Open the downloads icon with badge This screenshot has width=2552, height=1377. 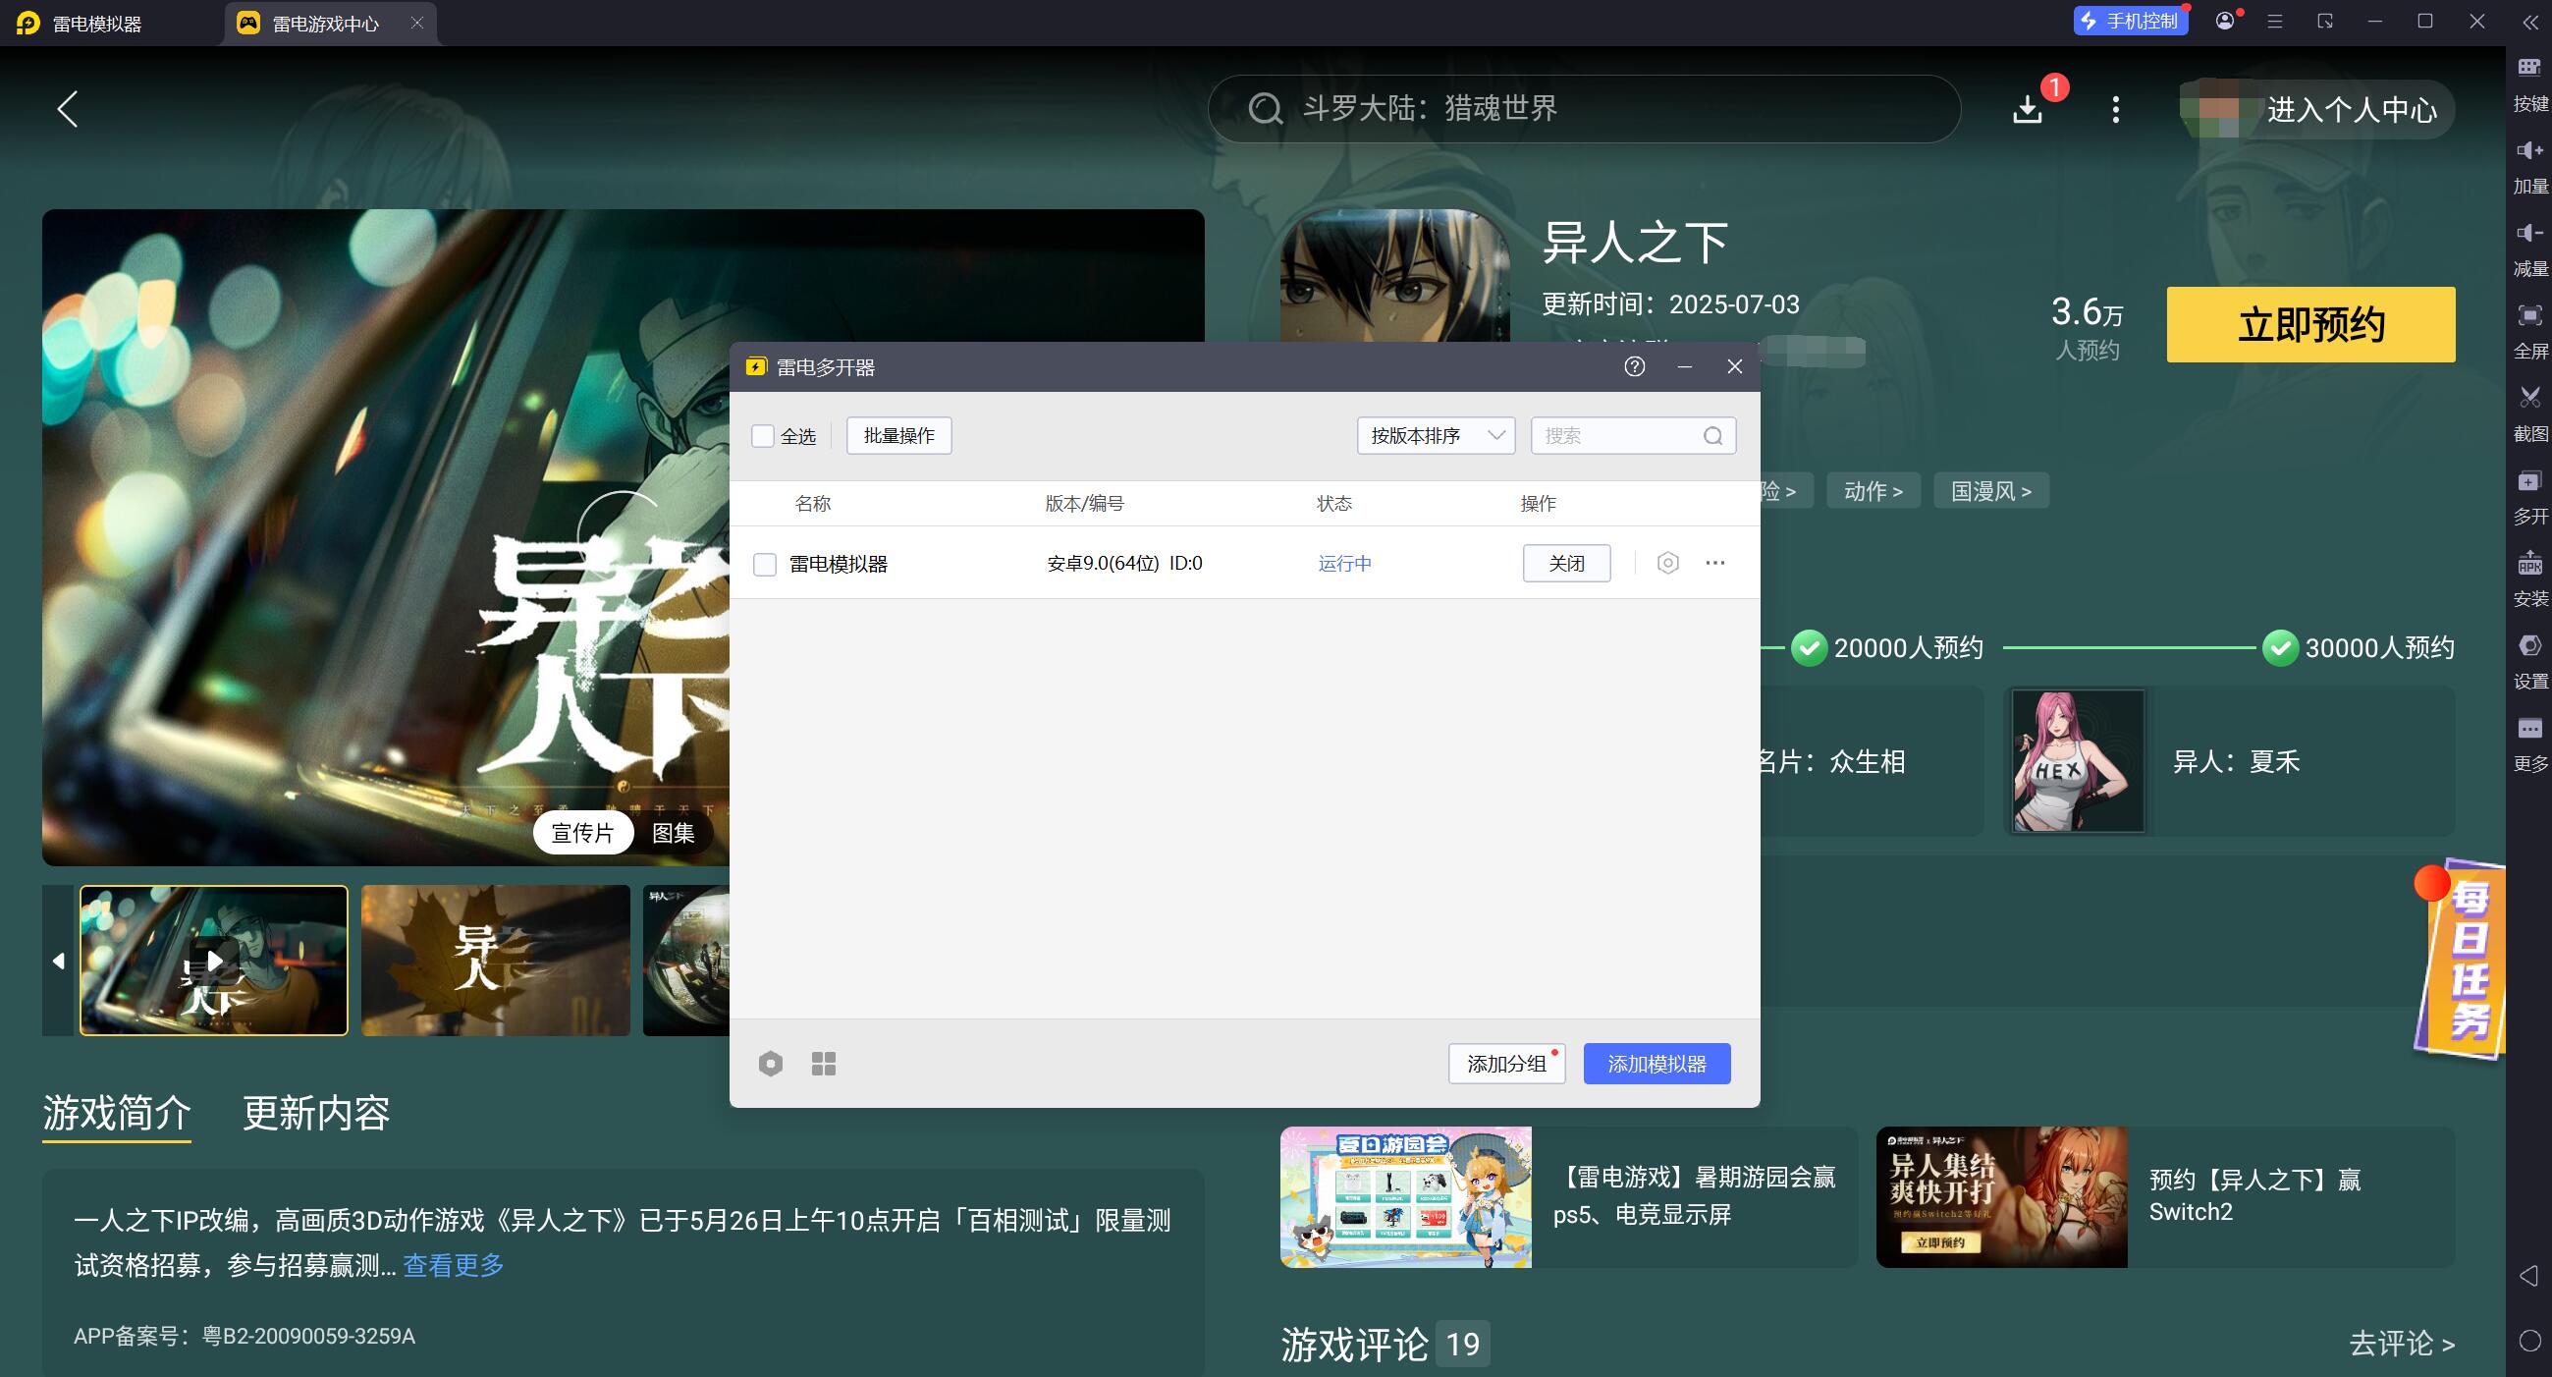[2028, 109]
